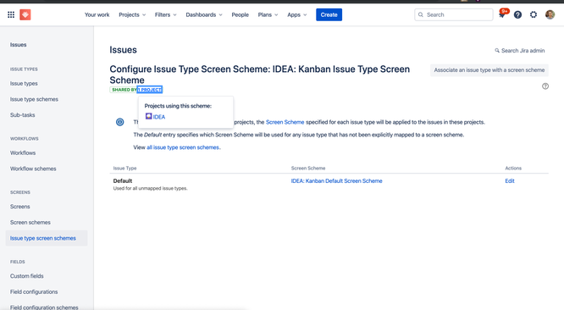This screenshot has height=310, width=564.
Task: Click the SHARED BY label badge
Action: point(124,90)
